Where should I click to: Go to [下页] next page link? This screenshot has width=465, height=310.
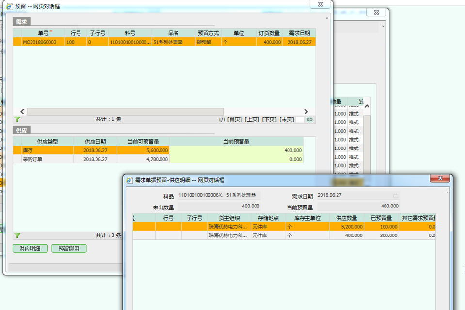coord(269,119)
